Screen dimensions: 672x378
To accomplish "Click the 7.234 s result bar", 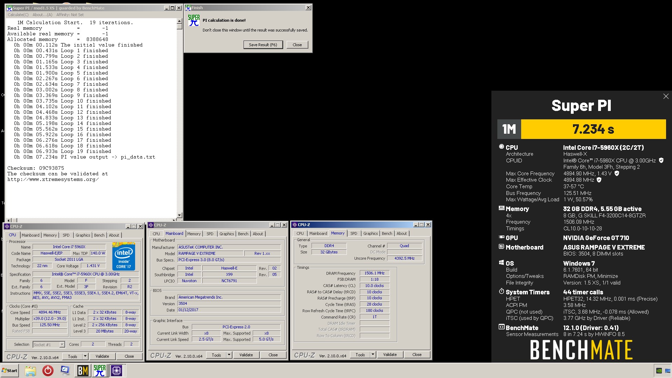I will click(x=593, y=129).
